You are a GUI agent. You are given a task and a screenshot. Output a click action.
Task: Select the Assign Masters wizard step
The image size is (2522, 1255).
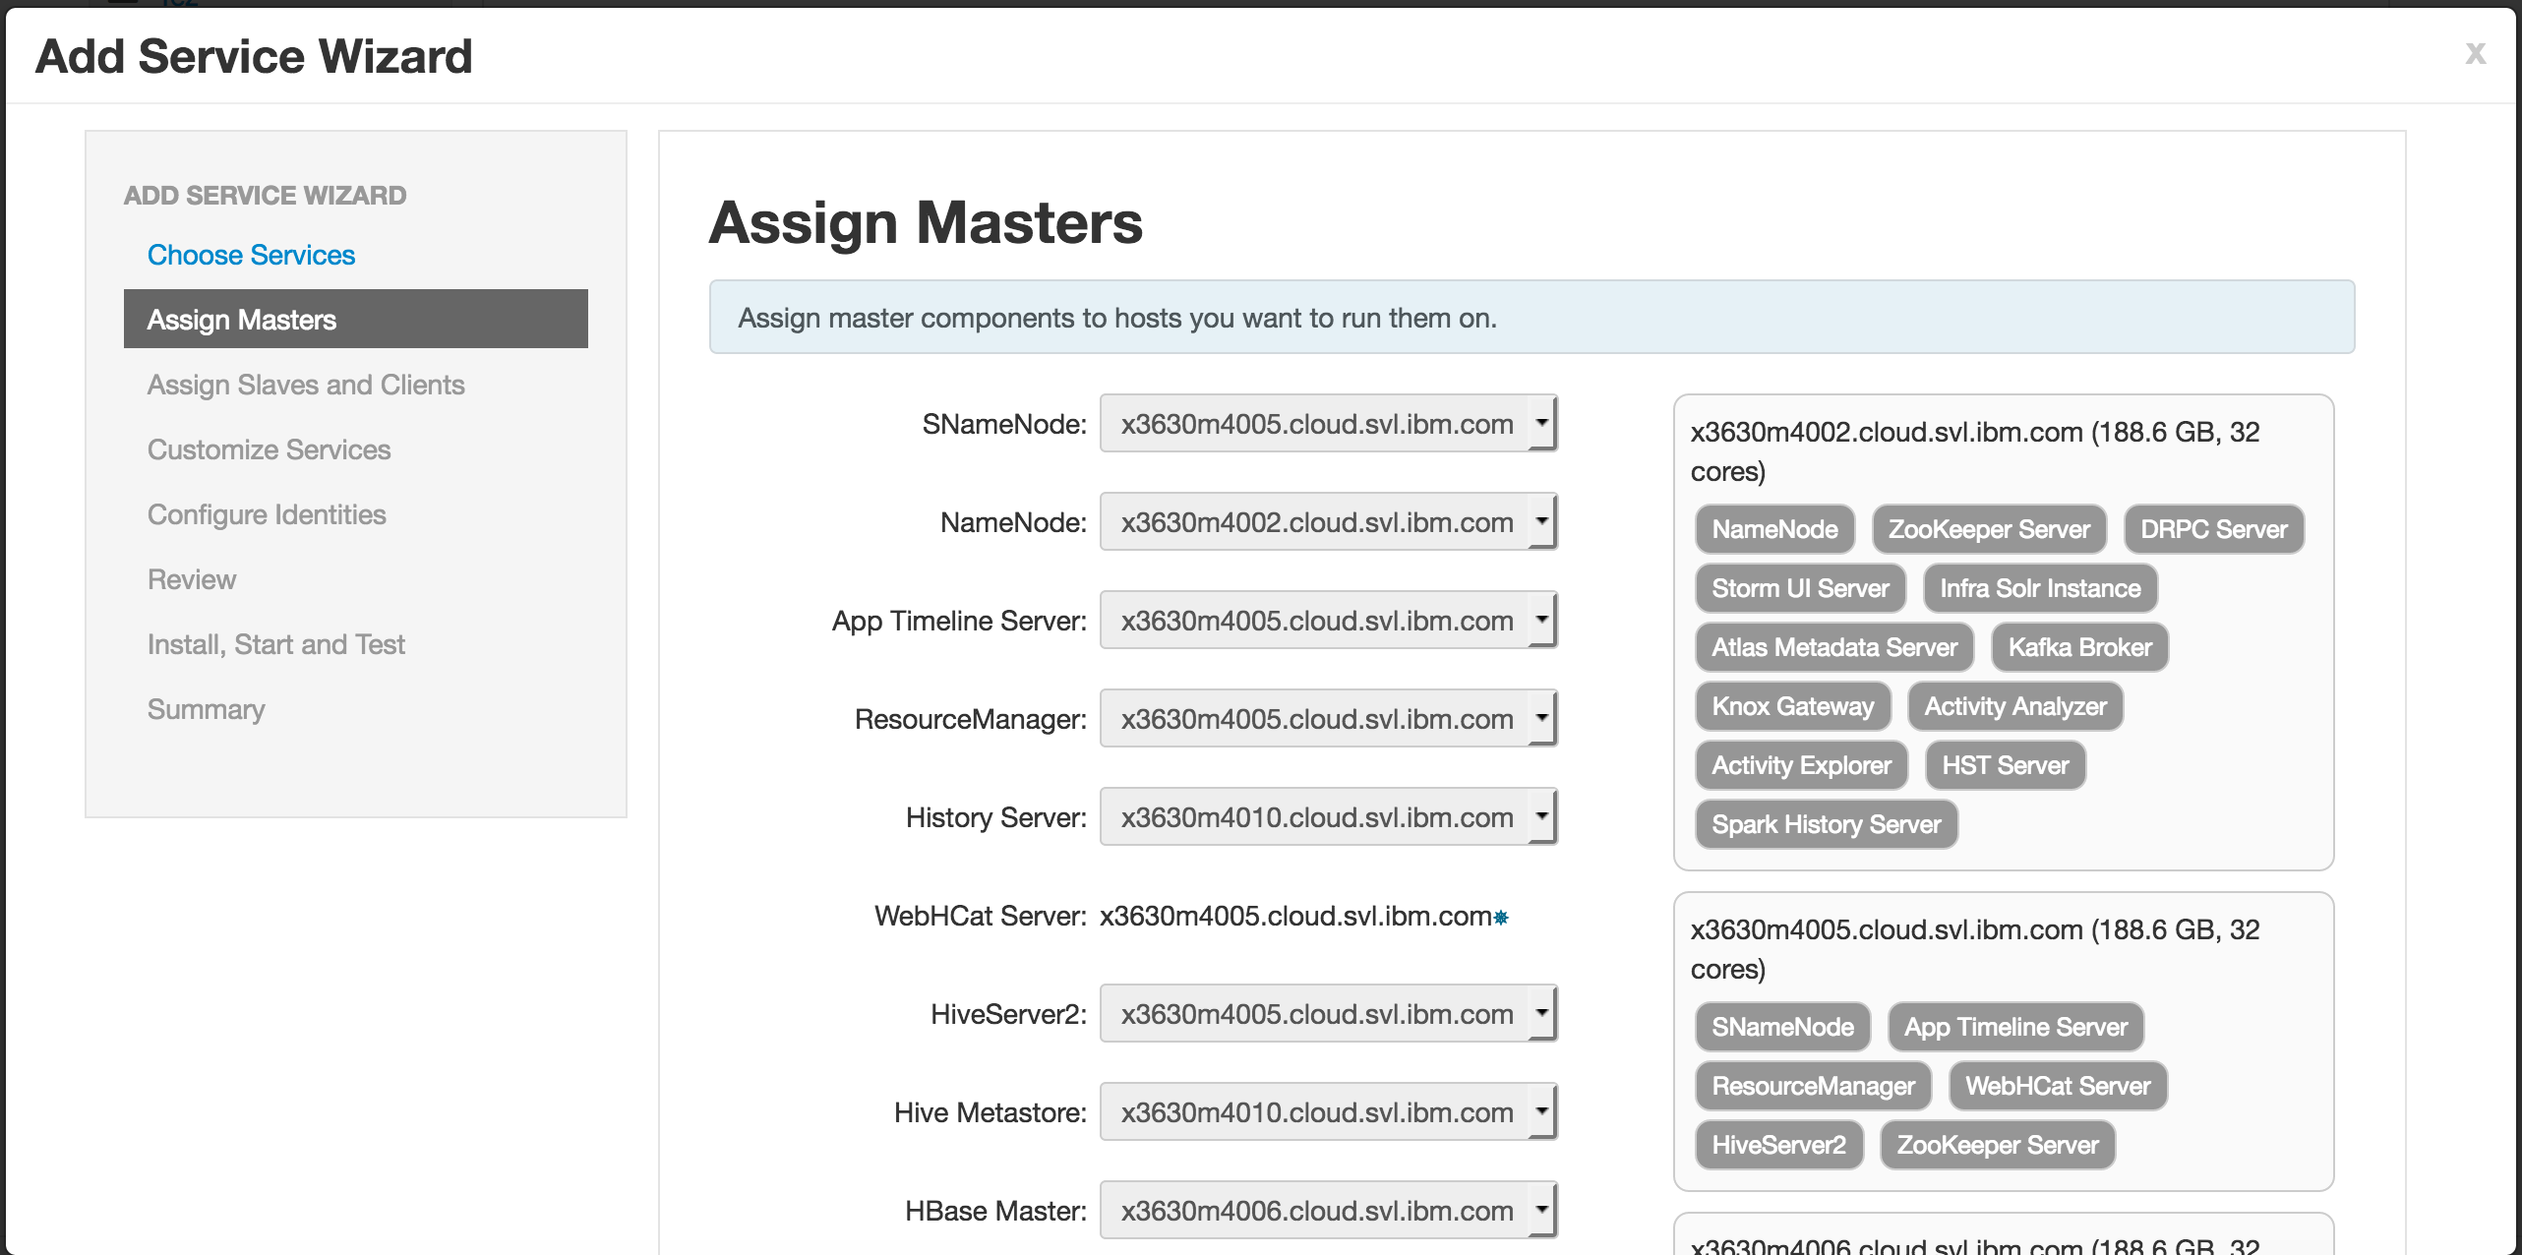click(356, 319)
